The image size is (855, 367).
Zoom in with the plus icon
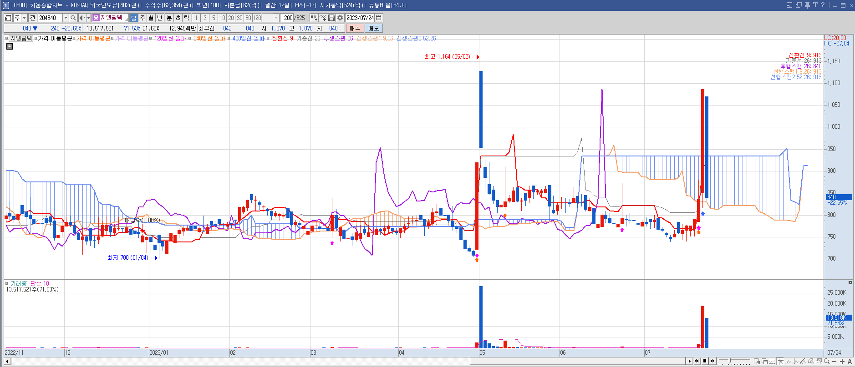coord(842,362)
